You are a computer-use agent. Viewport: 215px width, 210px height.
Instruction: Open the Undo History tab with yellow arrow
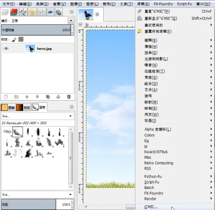click(x=32, y=12)
